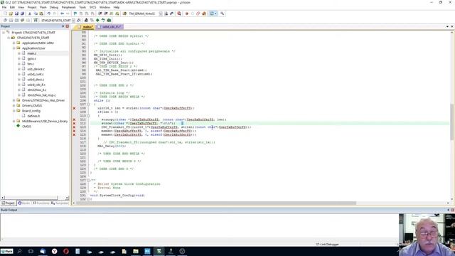Switch to the usbd_cdc_if.c editor tab

(109, 27)
